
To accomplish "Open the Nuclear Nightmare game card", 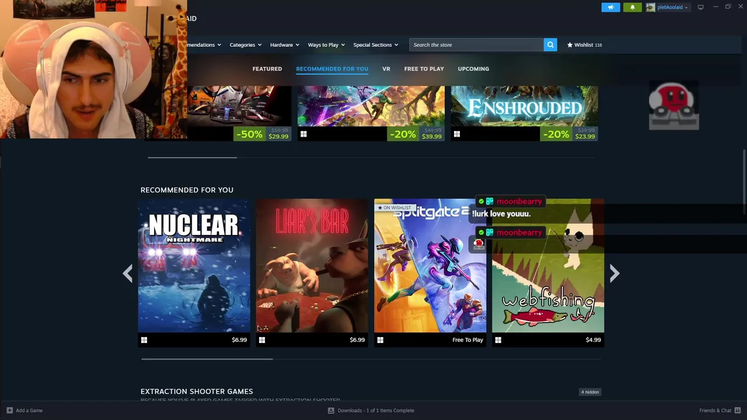I will [194, 272].
